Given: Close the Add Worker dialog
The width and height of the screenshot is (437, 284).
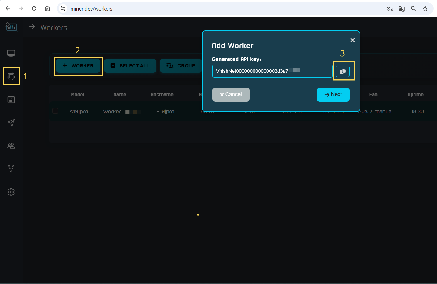Looking at the screenshot, I should (353, 40).
